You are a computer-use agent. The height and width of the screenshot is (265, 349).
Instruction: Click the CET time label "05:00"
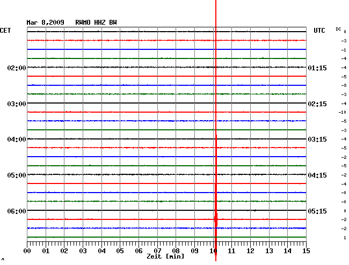[x=17, y=175]
